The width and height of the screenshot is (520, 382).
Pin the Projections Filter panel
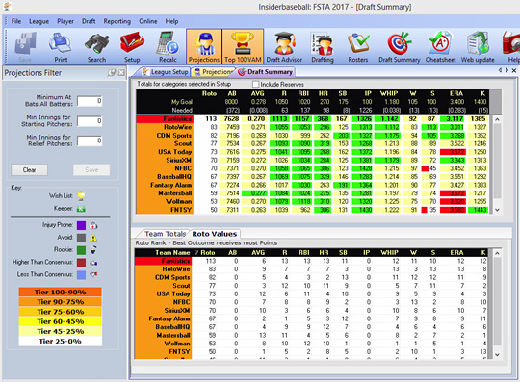point(112,73)
